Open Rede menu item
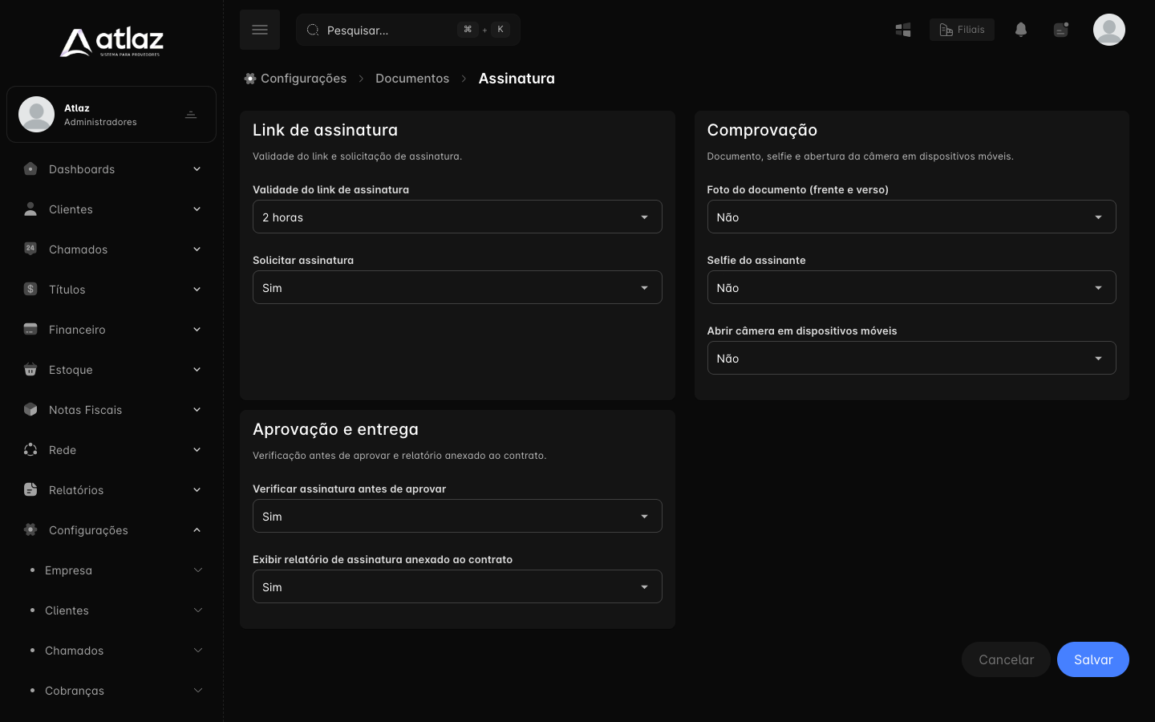The height and width of the screenshot is (722, 1155). click(111, 449)
